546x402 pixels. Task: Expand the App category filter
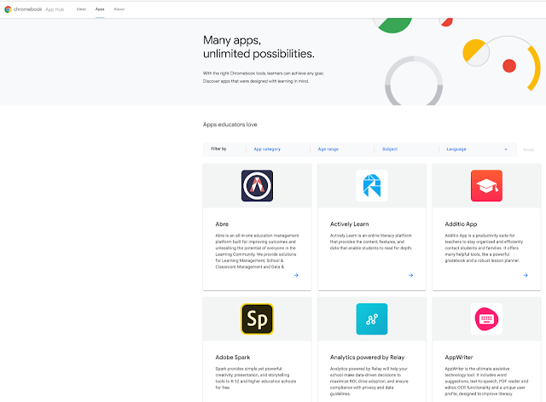click(x=278, y=149)
